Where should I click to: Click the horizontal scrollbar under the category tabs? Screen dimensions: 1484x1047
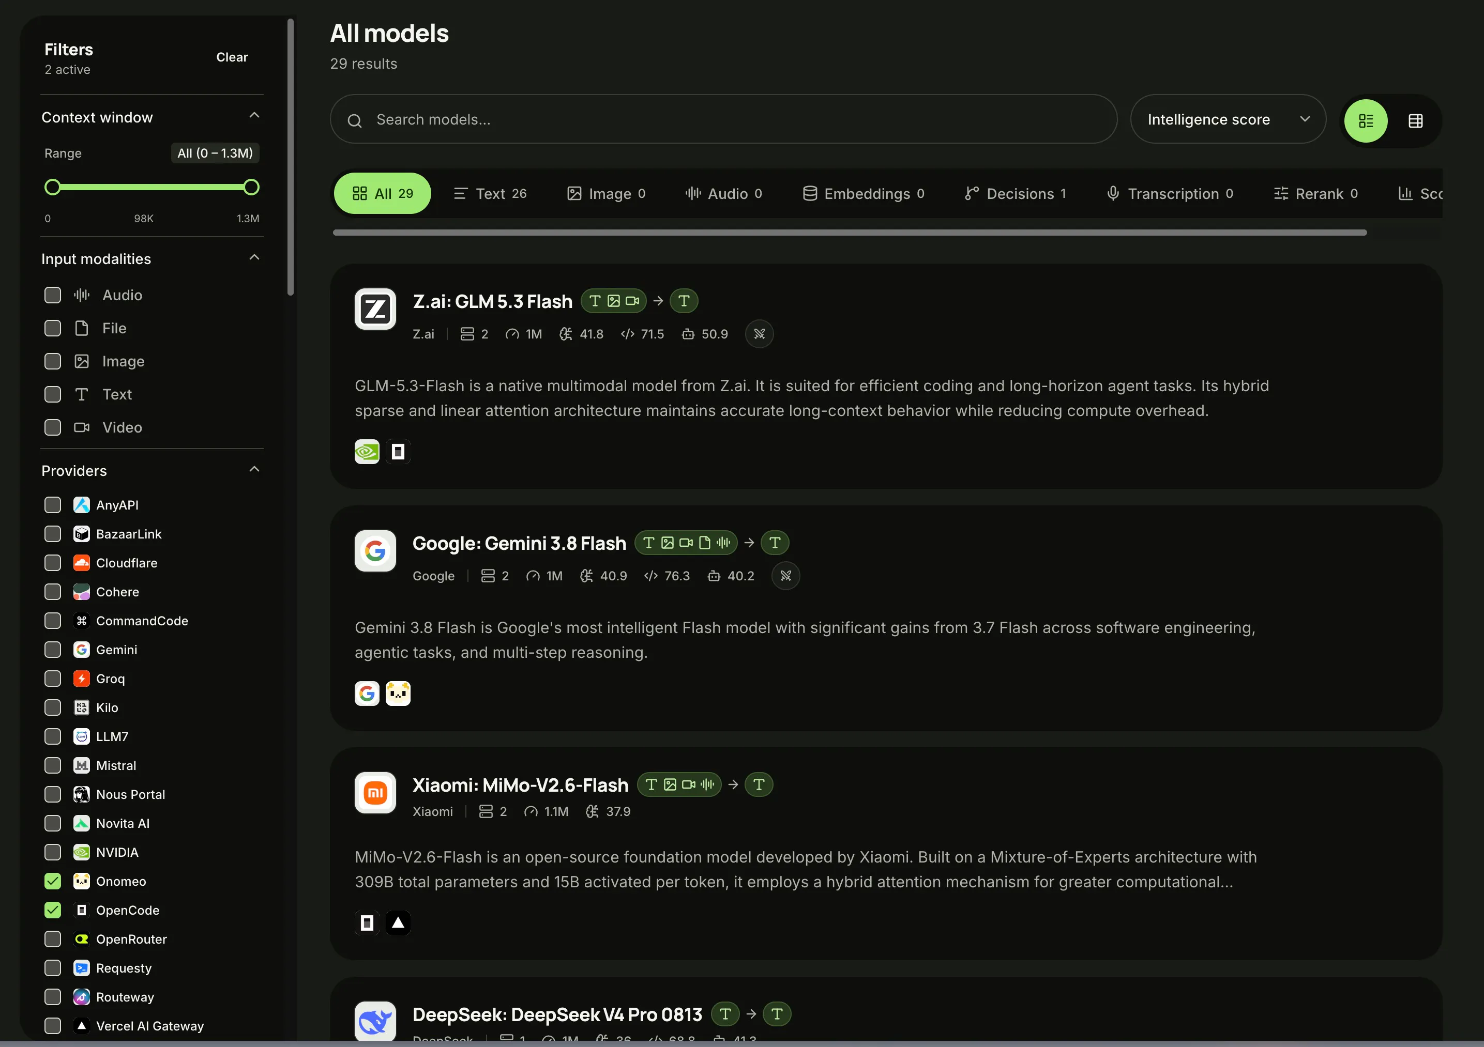click(849, 233)
